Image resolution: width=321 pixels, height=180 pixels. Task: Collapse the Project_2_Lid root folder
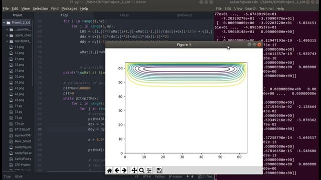pos(4,22)
